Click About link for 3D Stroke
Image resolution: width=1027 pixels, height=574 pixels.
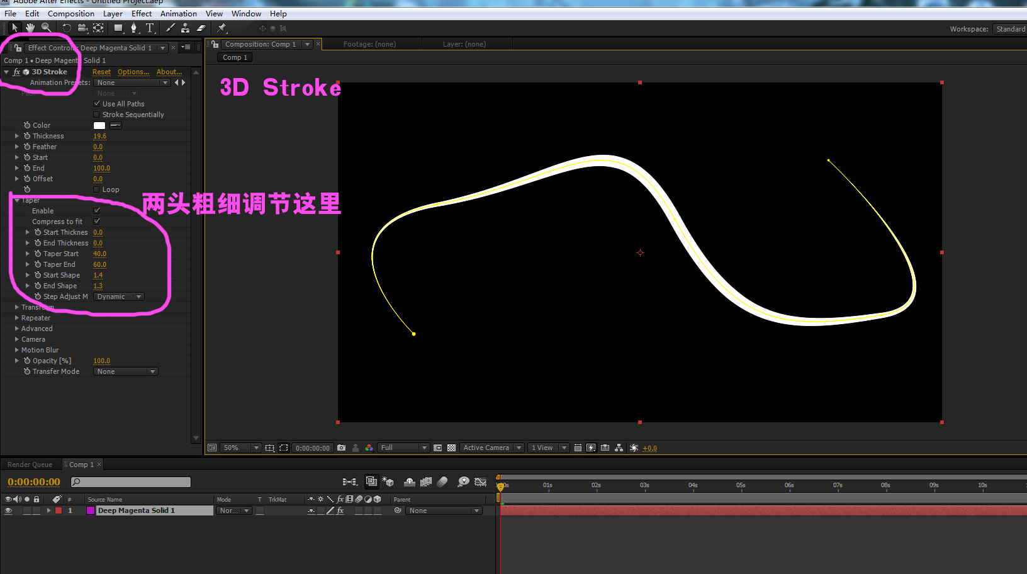169,72
